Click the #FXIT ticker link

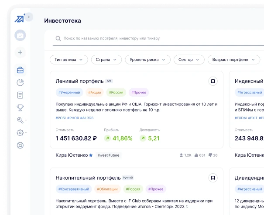(x=253, y=118)
